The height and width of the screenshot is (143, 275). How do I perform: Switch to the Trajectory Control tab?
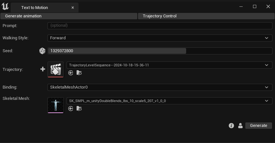(x=206, y=16)
